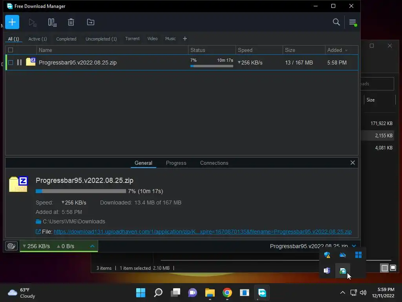Move download to folder icon

[91, 22]
